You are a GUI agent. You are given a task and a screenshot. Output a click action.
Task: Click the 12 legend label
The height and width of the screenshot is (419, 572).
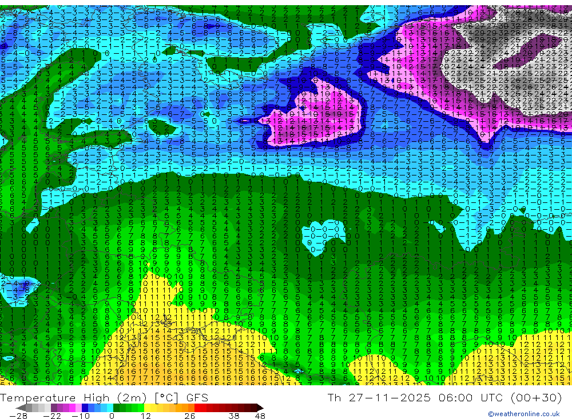[x=145, y=416]
